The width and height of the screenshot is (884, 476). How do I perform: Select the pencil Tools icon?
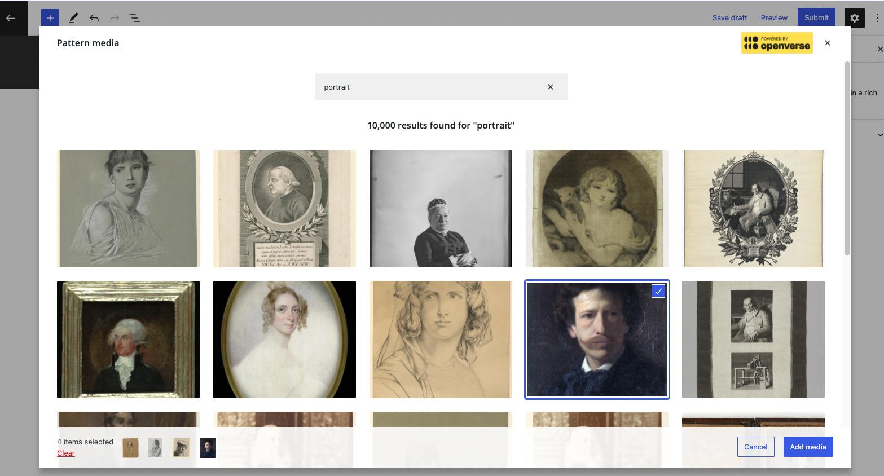tap(73, 18)
